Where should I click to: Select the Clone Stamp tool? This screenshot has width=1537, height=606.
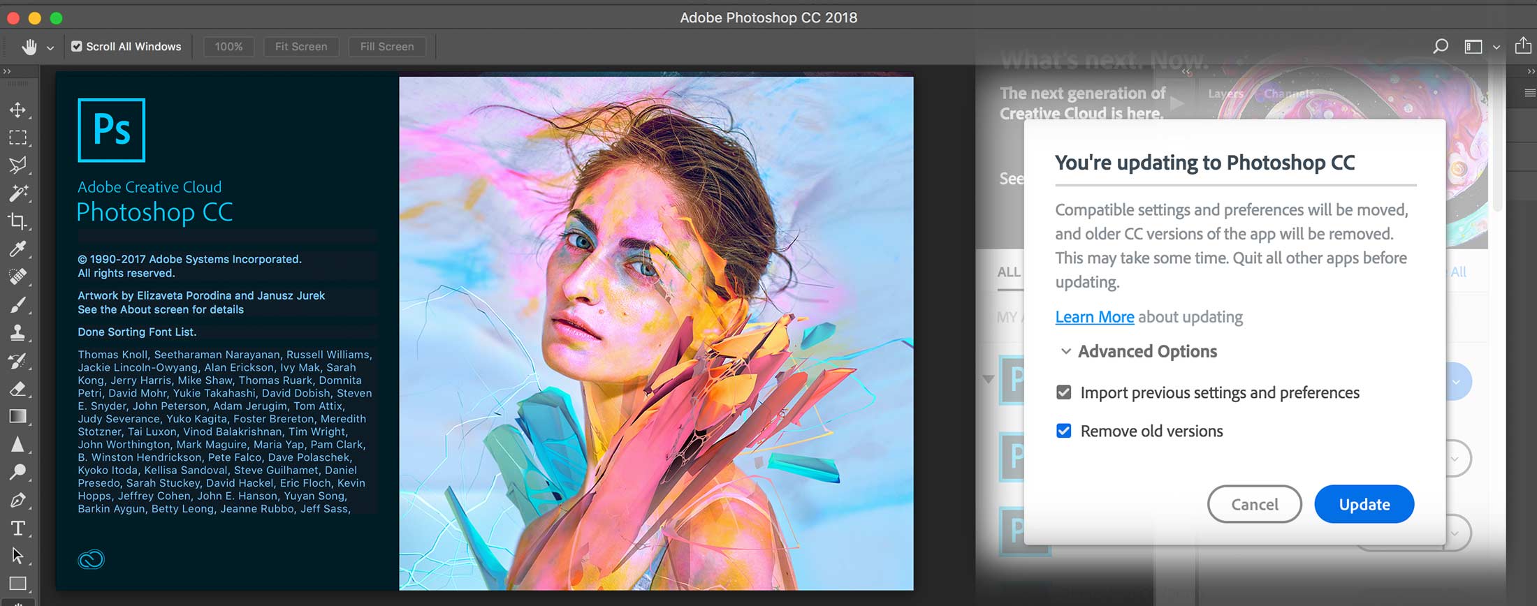[x=17, y=333]
